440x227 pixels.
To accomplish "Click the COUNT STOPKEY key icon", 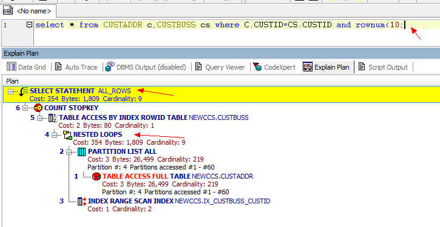I will click(x=38, y=108).
